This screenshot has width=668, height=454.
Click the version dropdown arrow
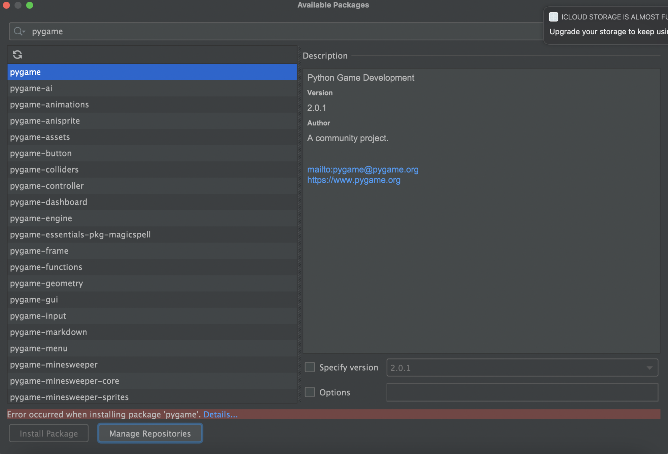point(649,368)
